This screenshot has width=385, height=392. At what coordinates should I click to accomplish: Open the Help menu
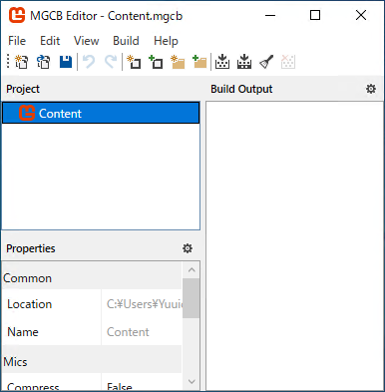pos(166,41)
